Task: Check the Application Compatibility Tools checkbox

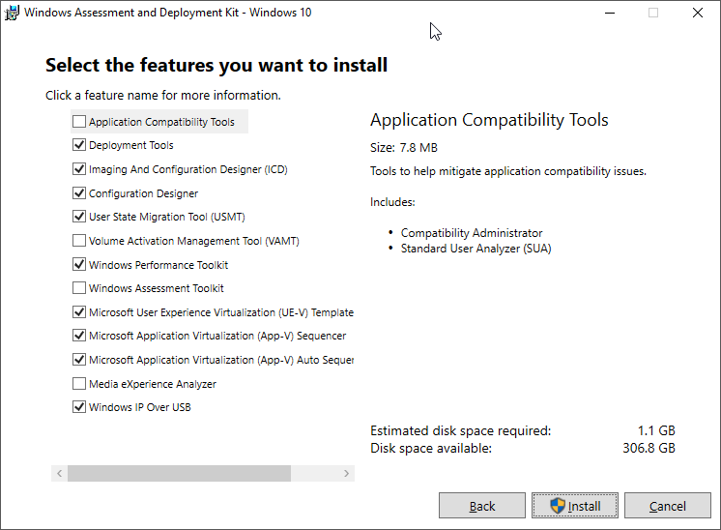Action: click(79, 122)
